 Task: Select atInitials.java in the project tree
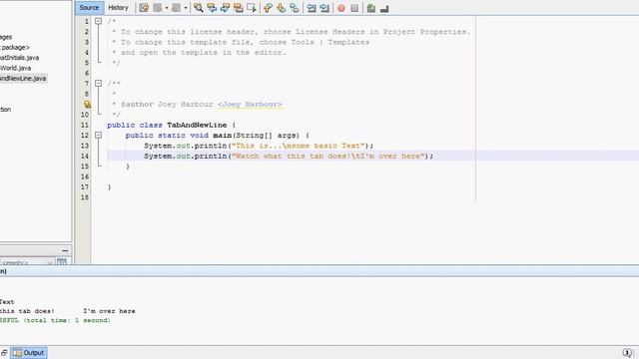pos(20,58)
